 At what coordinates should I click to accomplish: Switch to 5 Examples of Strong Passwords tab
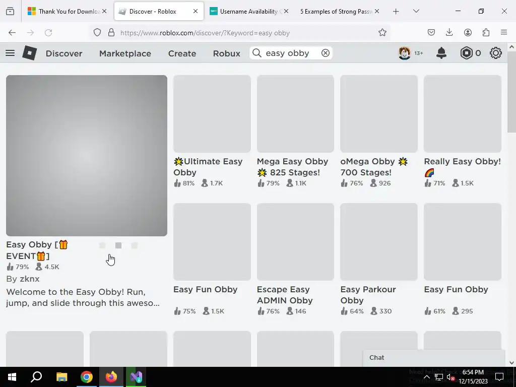339,12
